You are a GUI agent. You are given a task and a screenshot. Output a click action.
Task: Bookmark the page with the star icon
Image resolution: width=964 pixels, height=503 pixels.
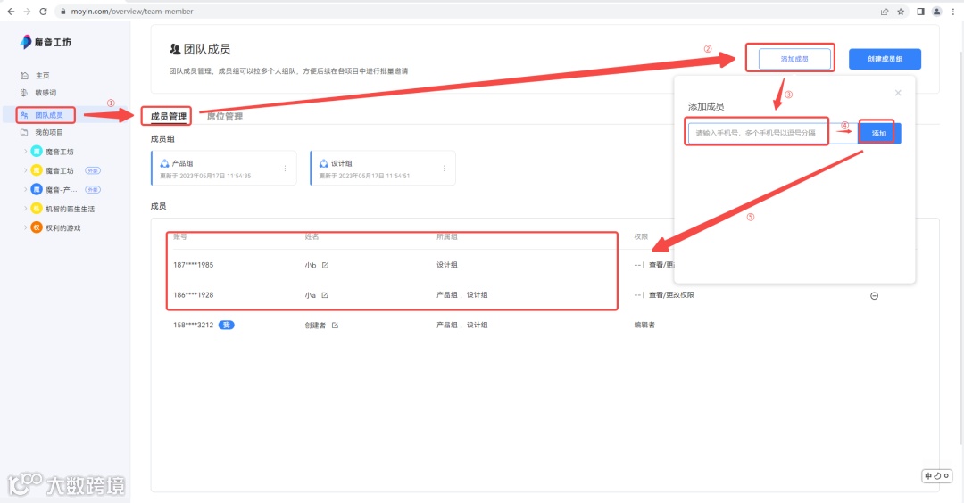(901, 11)
